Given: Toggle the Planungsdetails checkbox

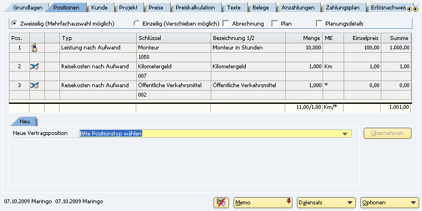Looking at the screenshot, I should click(x=319, y=24).
